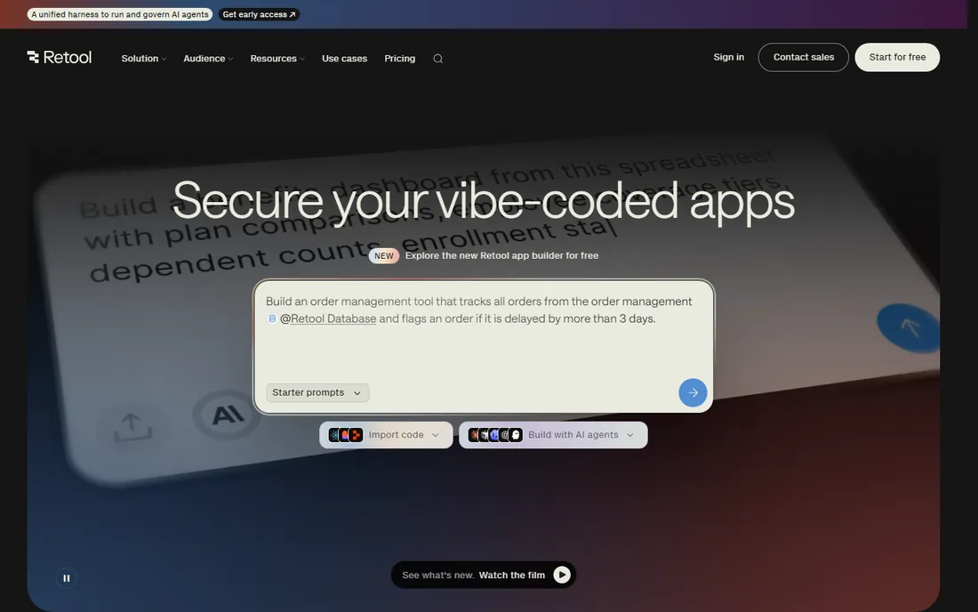The image size is (978, 612).
Task: Click the Import code icon group
Action: click(346, 435)
